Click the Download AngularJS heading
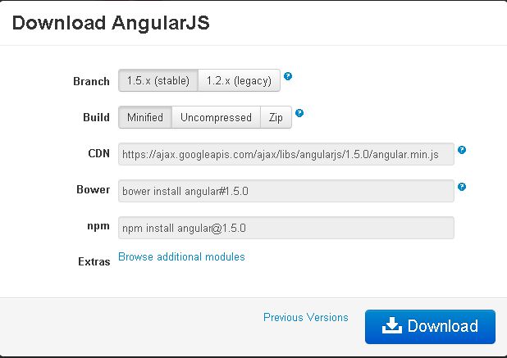Screen dimensions: 507x358 coord(111,22)
